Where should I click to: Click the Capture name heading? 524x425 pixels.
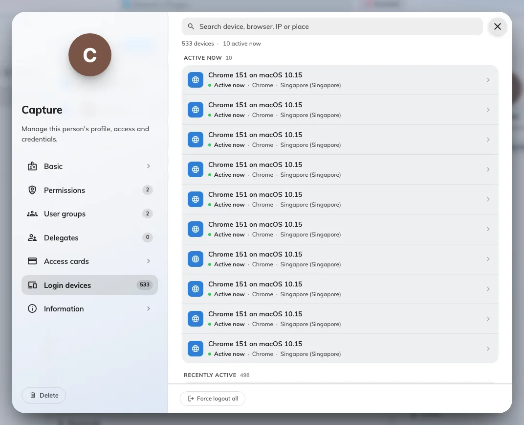click(x=42, y=110)
